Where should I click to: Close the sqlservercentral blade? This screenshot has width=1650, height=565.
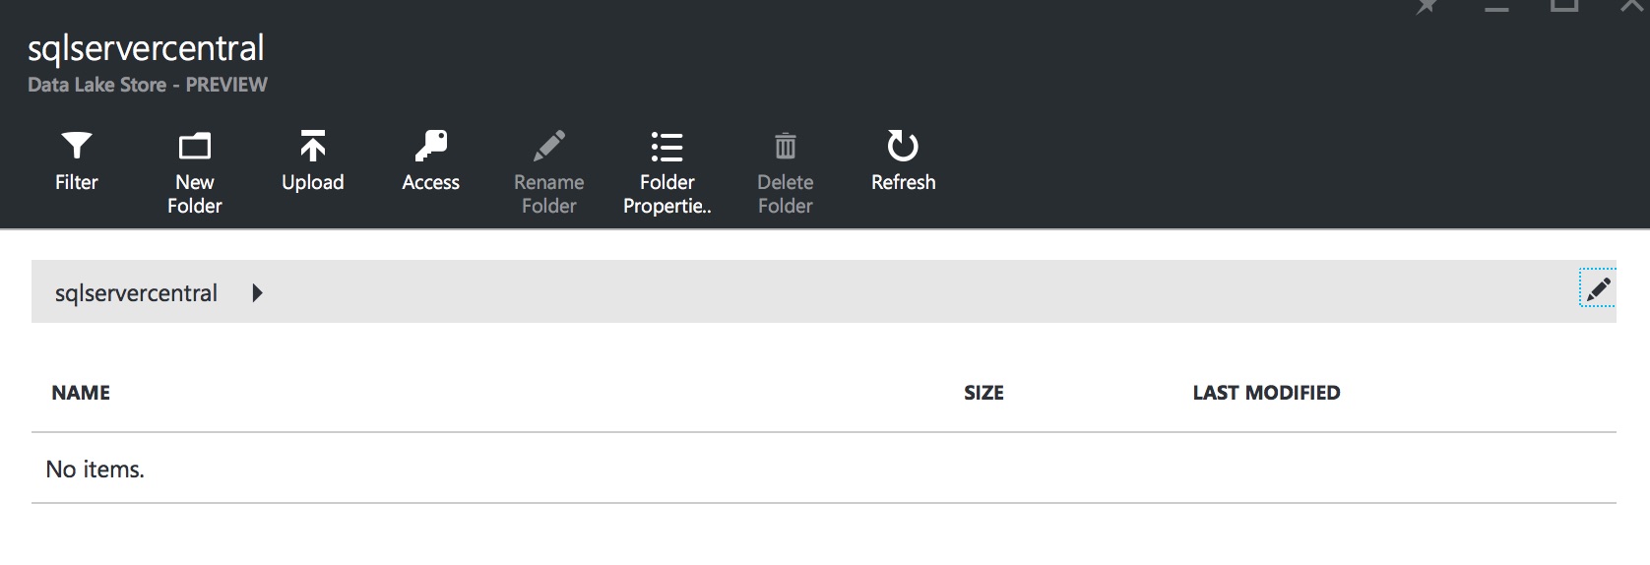pos(1632,5)
